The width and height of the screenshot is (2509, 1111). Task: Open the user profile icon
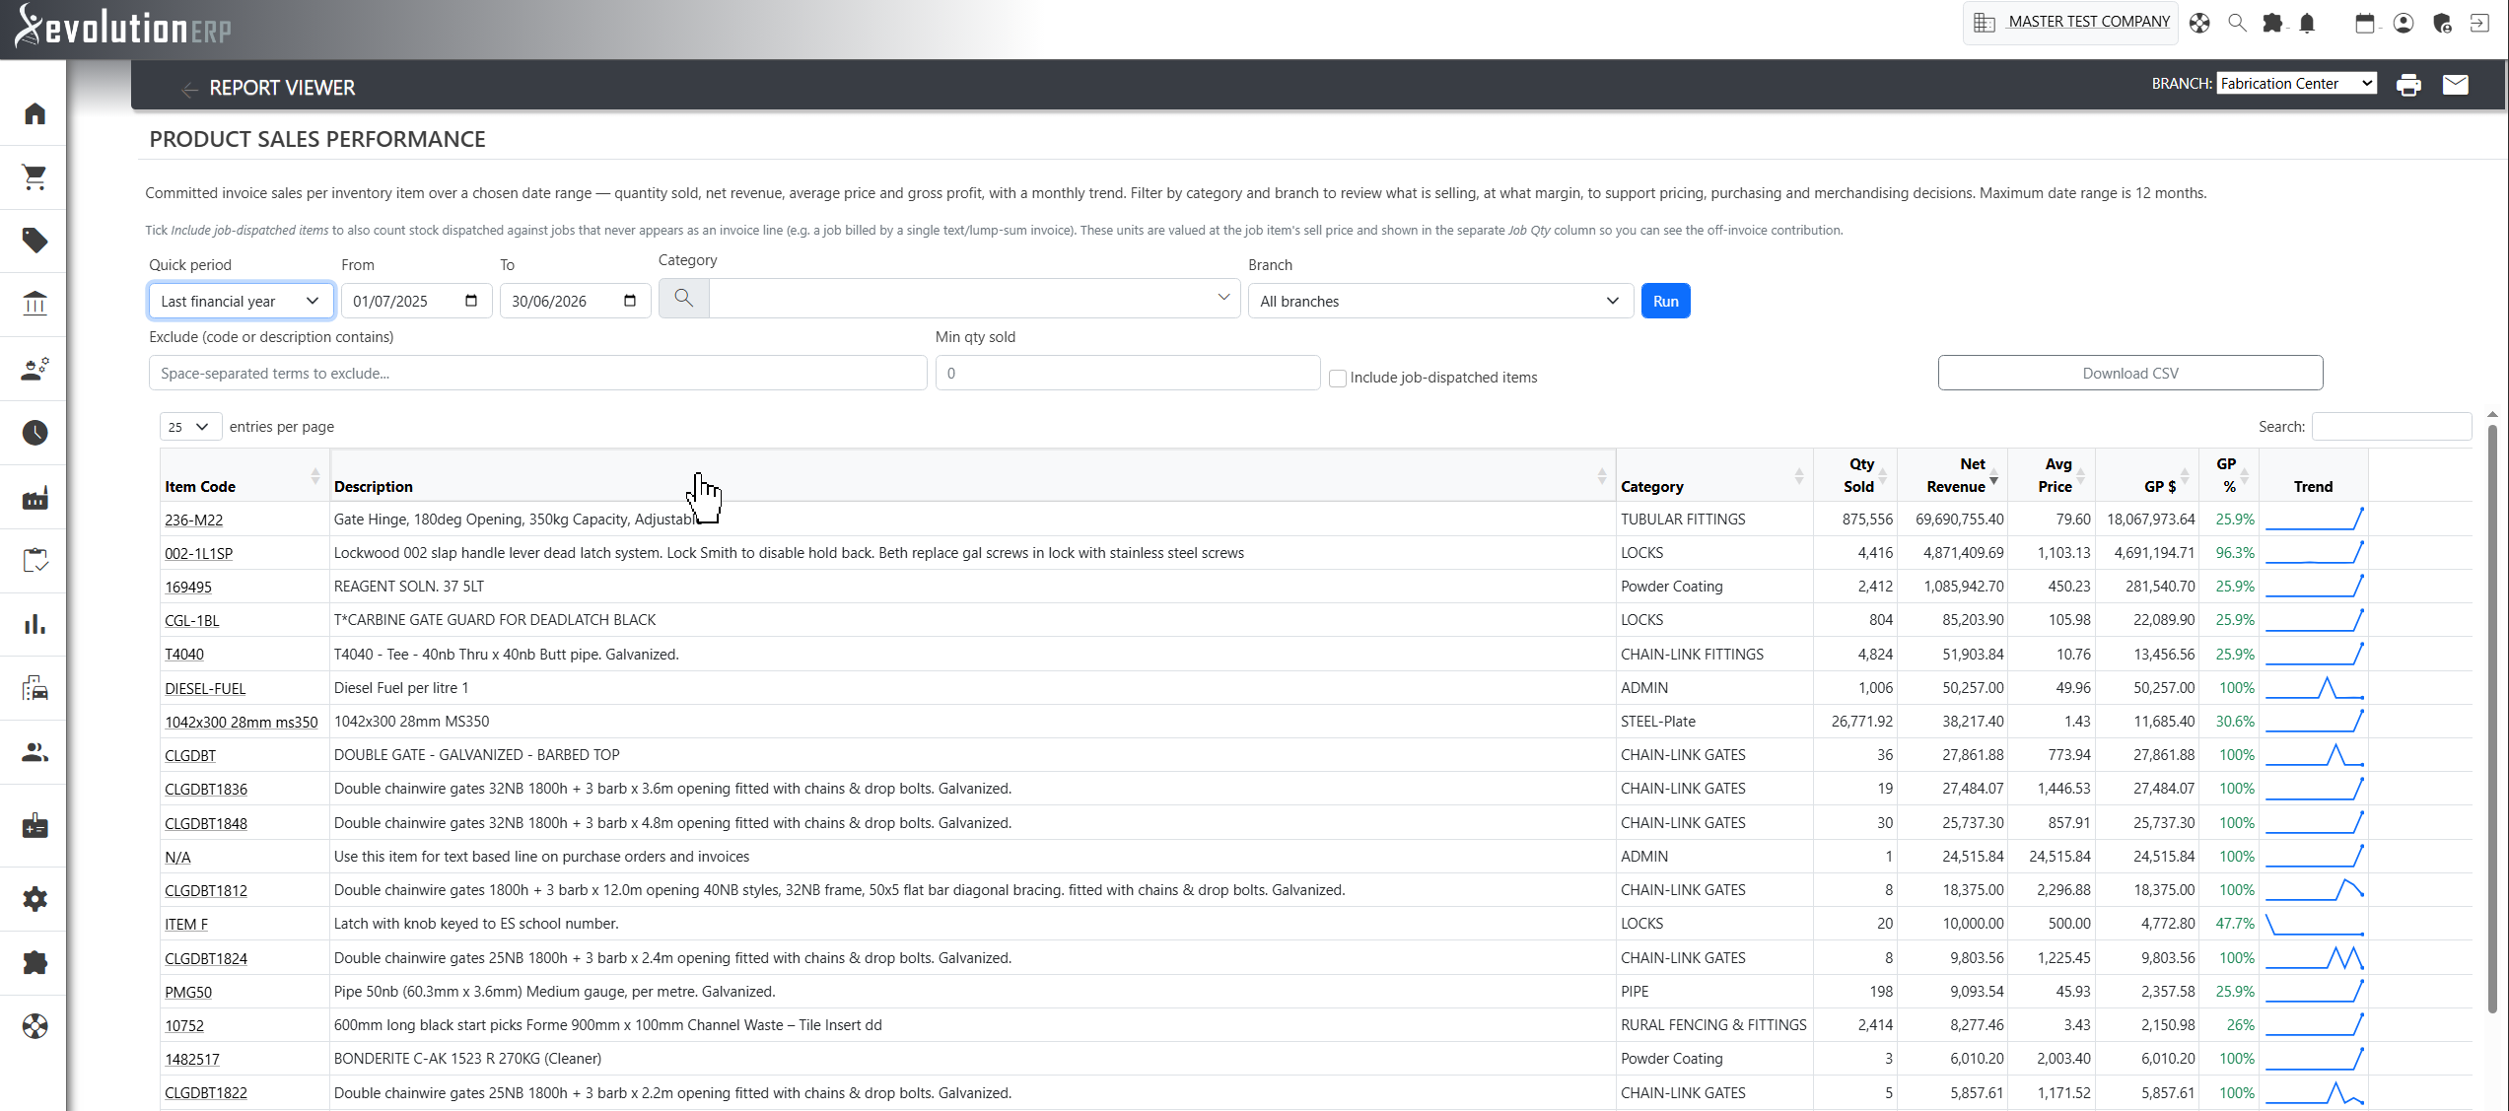pos(2404,23)
